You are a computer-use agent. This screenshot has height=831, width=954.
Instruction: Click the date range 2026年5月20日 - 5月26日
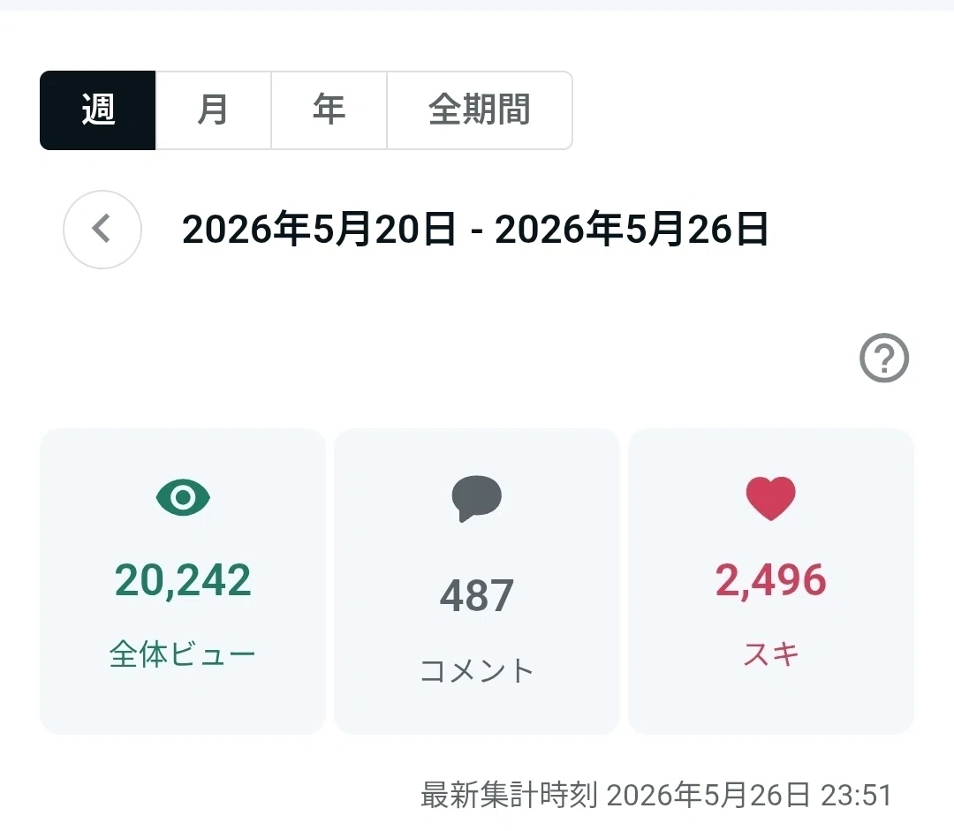475,230
